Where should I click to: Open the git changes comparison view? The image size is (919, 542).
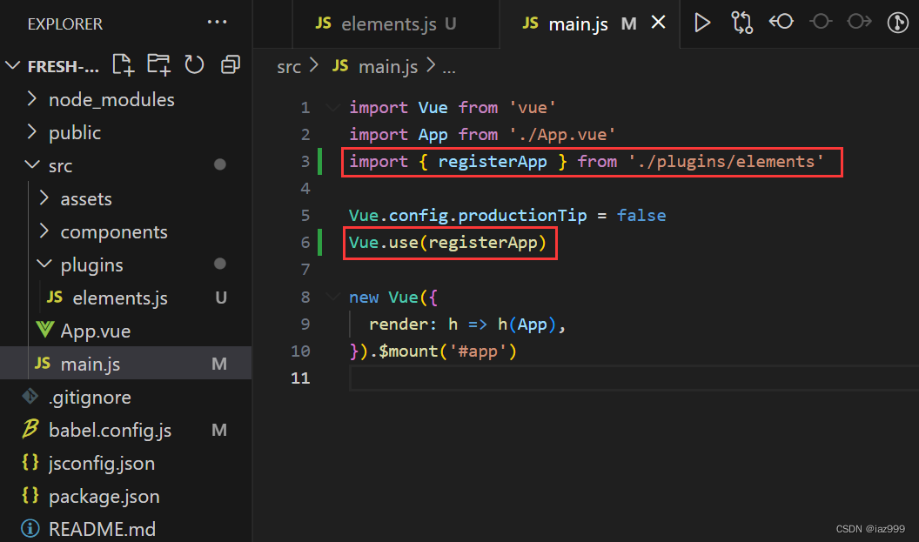tap(741, 23)
